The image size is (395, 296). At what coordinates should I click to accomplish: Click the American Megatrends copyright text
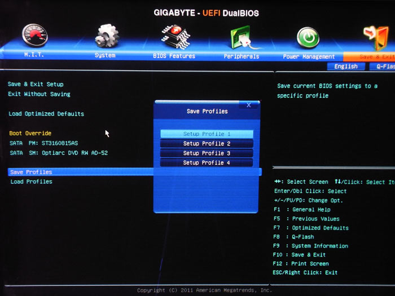tap(204, 290)
